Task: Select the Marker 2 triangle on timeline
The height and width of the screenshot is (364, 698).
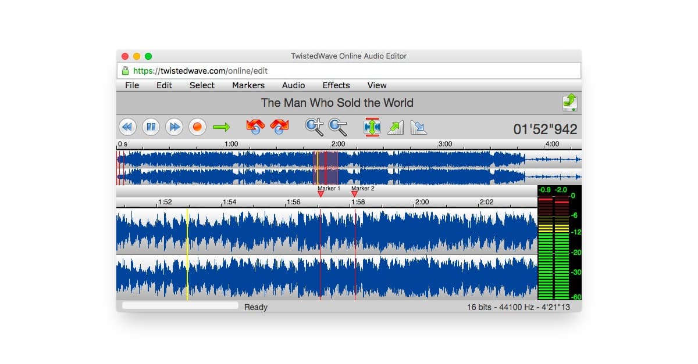Action: click(x=355, y=194)
